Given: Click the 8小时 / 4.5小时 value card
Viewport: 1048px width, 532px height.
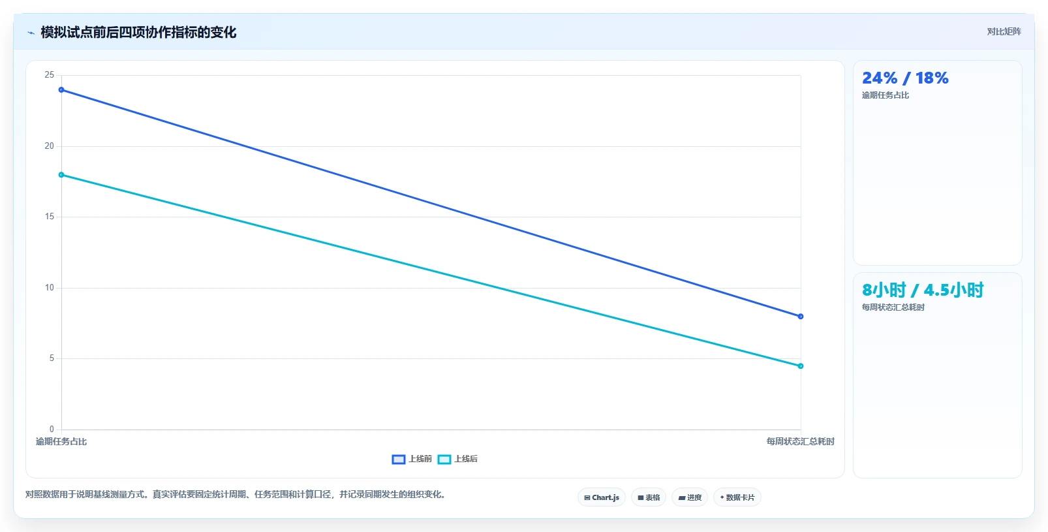Looking at the screenshot, I should click(938, 375).
